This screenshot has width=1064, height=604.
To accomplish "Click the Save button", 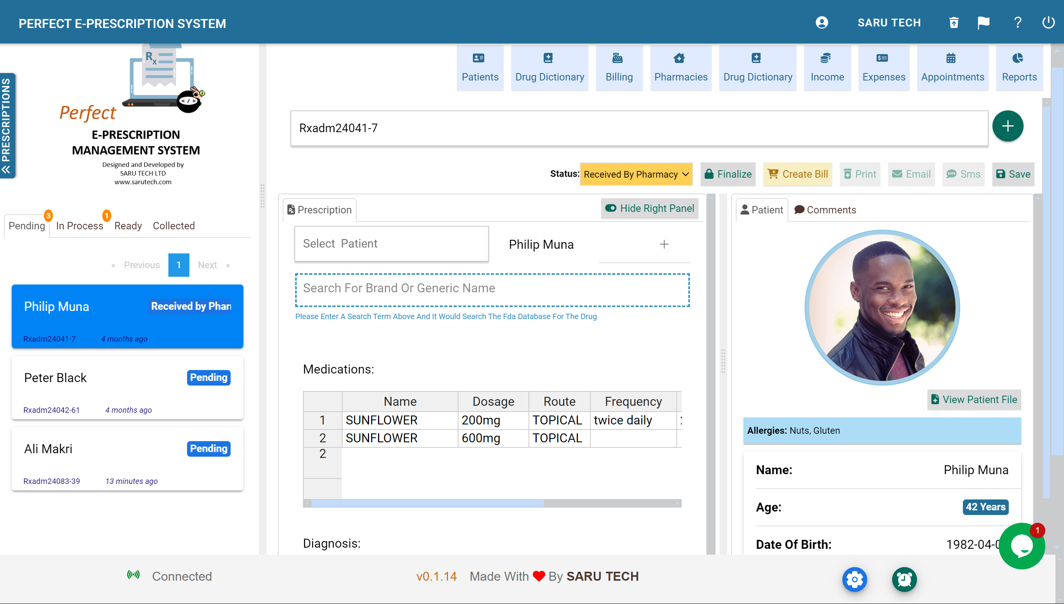I will point(1013,174).
